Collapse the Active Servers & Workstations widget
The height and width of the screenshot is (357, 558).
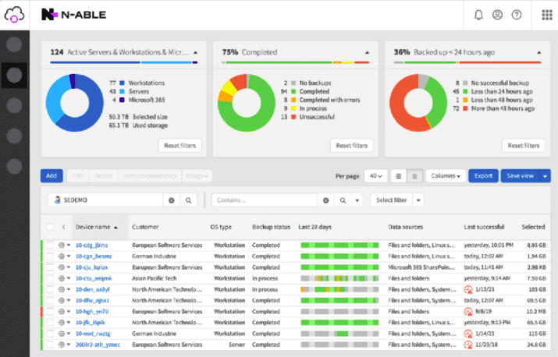(195, 52)
